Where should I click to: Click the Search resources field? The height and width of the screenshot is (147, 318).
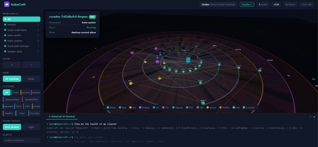coord(21,140)
